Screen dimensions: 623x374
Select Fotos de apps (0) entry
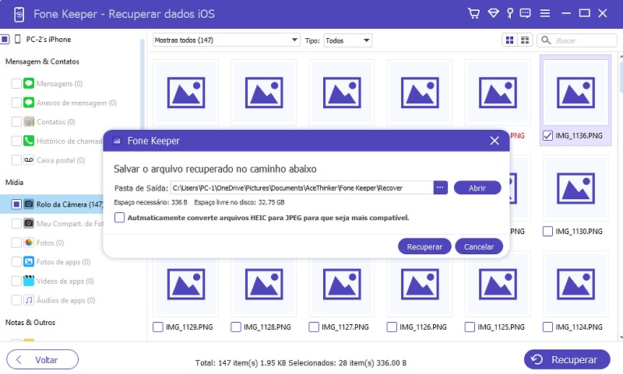pos(63,262)
